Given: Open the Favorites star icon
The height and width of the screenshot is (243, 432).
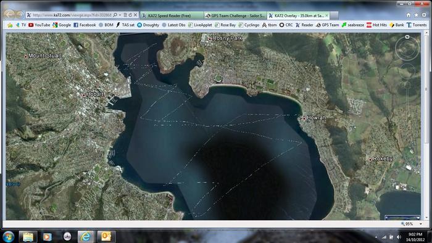Looking at the screenshot, I should click(x=417, y=15).
